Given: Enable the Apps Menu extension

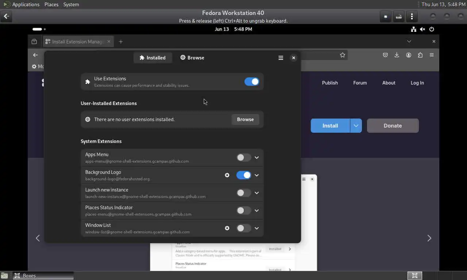Looking at the screenshot, I should tap(244, 157).
